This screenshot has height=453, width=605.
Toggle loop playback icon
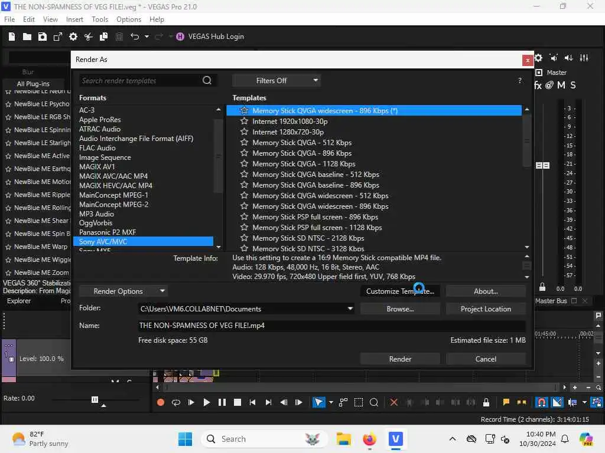click(x=176, y=402)
